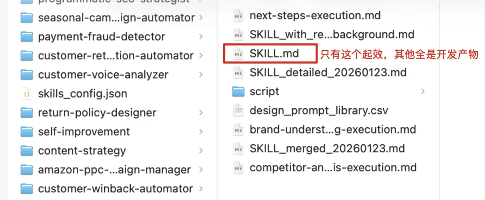Click the SKILL_merged_20260123.md file icon
Viewport: 485px width, 200px height.
238,149
